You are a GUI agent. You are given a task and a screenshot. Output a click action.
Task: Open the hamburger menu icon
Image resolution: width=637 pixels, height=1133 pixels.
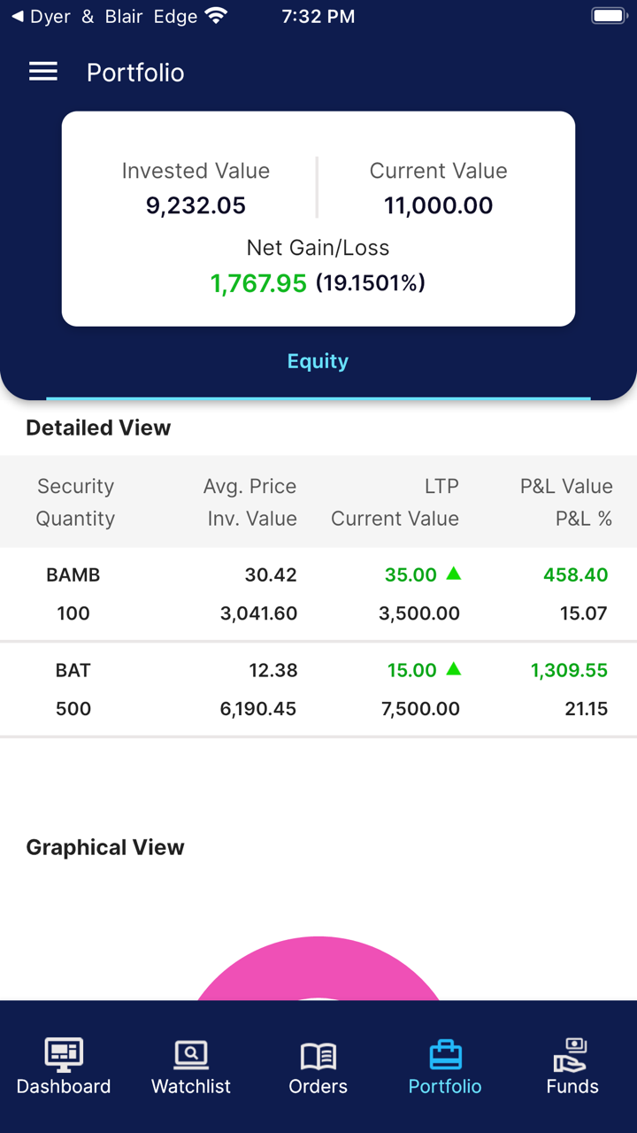(x=43, y=72)
